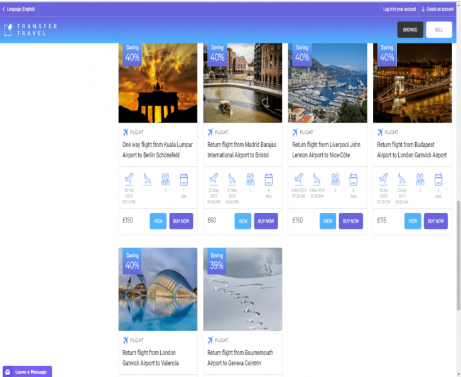
Task: Click the airplane icon on Kuala Lumpur flight
Action: pyautogui.click(x=126, y=133)
